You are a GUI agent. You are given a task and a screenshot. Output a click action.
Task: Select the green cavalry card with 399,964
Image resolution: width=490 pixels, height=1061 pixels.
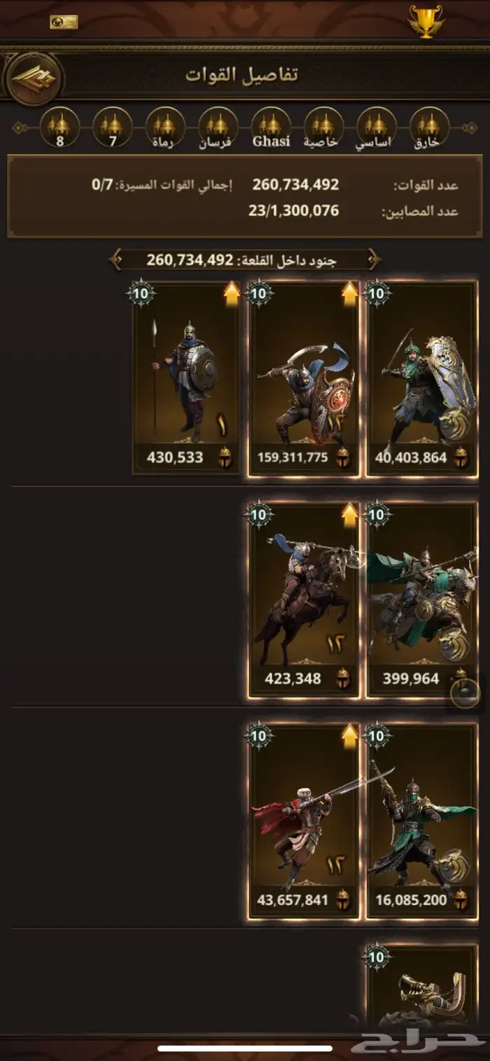point(422,600)
